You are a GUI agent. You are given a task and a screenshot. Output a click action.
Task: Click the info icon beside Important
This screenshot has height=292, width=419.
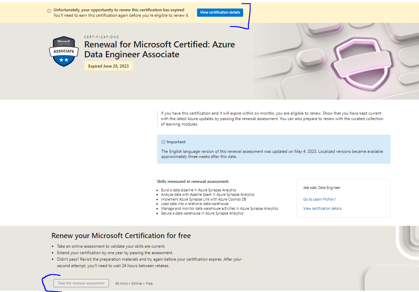point(163,142)
